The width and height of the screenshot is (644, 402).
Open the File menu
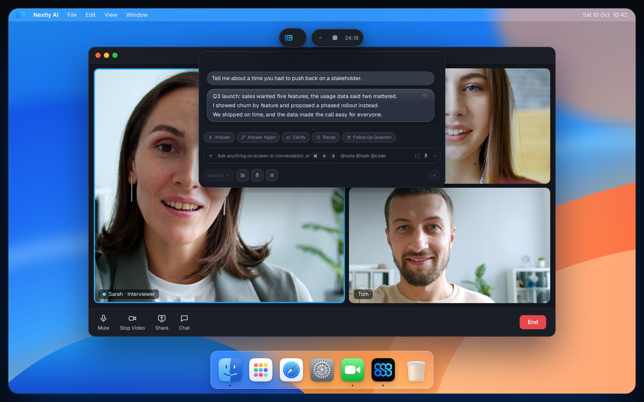coord(72,15)
